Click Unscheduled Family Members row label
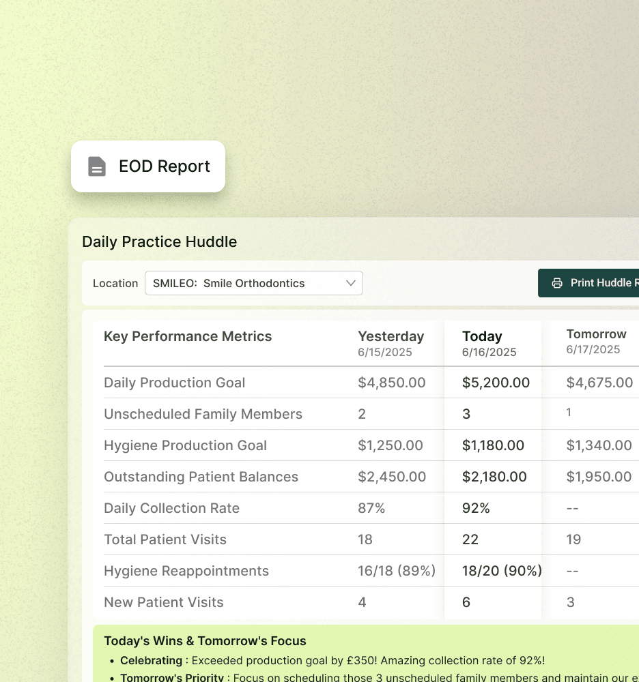Screen dimensions: 639x682 [203, 414]
